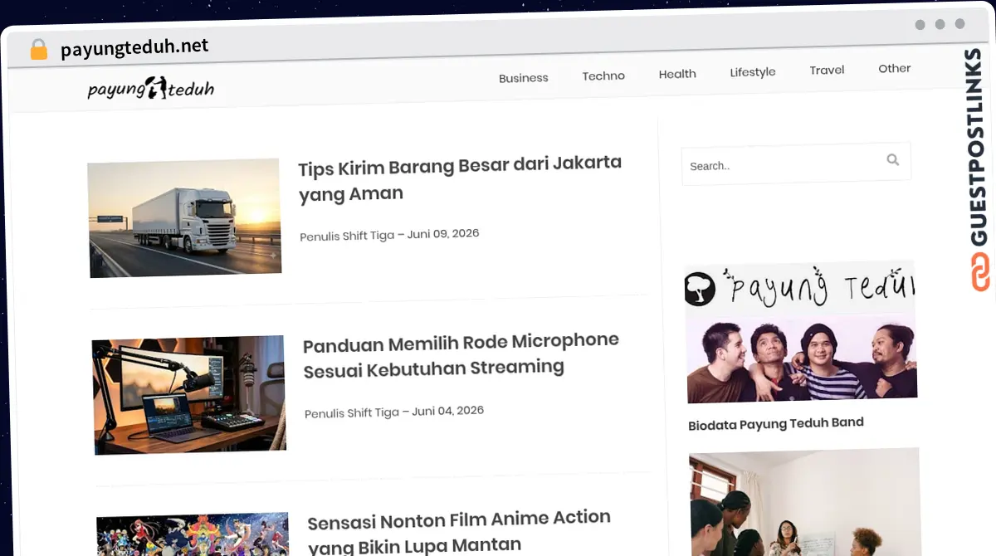Viewport: 996px width, 556px height.
Task: Click the payungteduh.net address text
Action: [x=134, y=47]
